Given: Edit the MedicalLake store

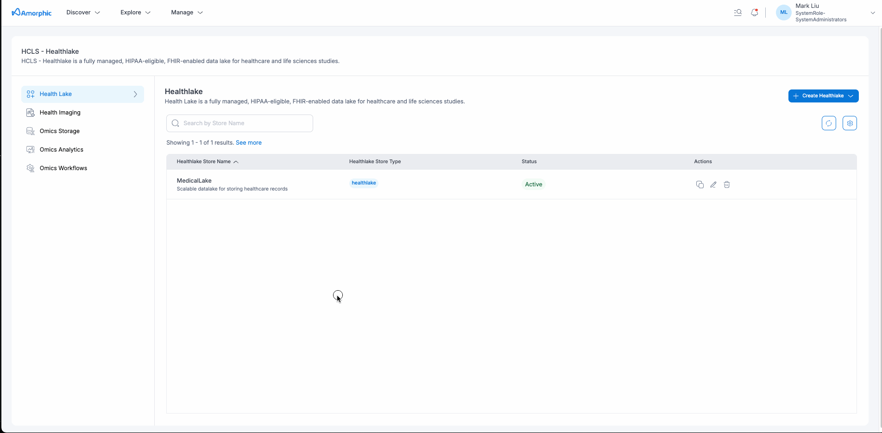Looking at the screenshot, I should point(713,185).
